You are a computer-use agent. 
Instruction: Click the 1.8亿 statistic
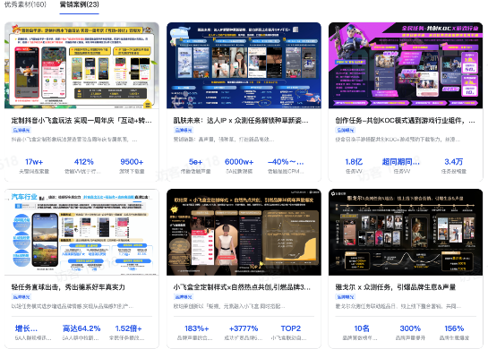click(x=354, y=162)
